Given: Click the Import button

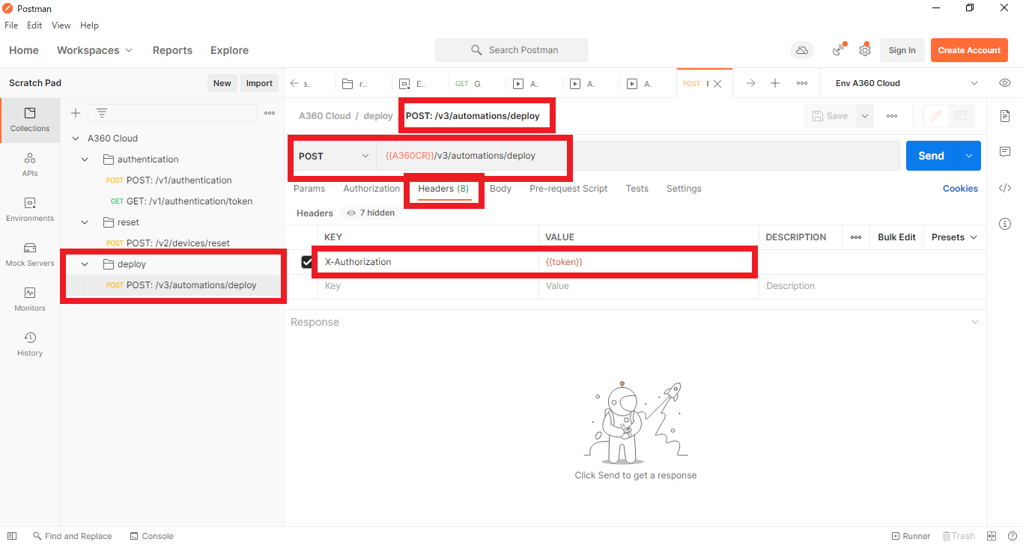Looking at the screenshot, I should coord(259,83).
